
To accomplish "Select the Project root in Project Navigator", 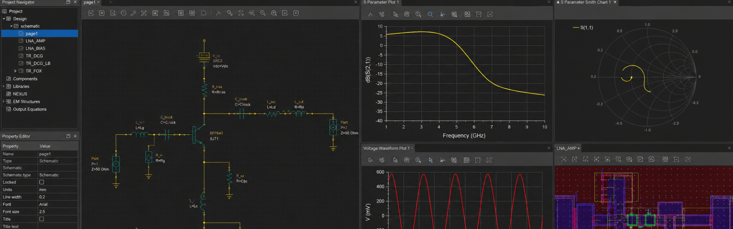I will [16, 11].
